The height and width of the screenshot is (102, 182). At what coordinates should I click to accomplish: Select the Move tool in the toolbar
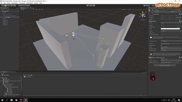coord(5,5)
